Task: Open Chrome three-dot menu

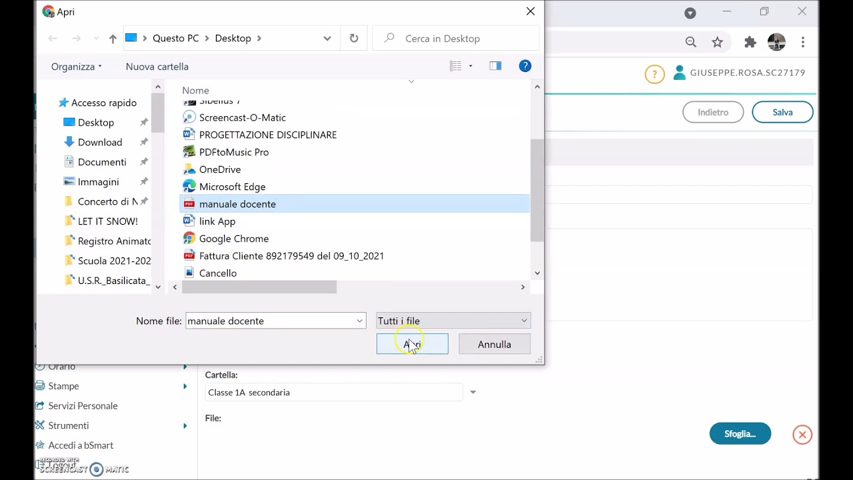Action: 803,42
